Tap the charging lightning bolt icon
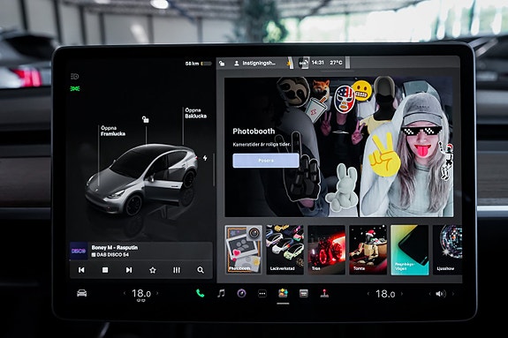 [x=205, y=158]
